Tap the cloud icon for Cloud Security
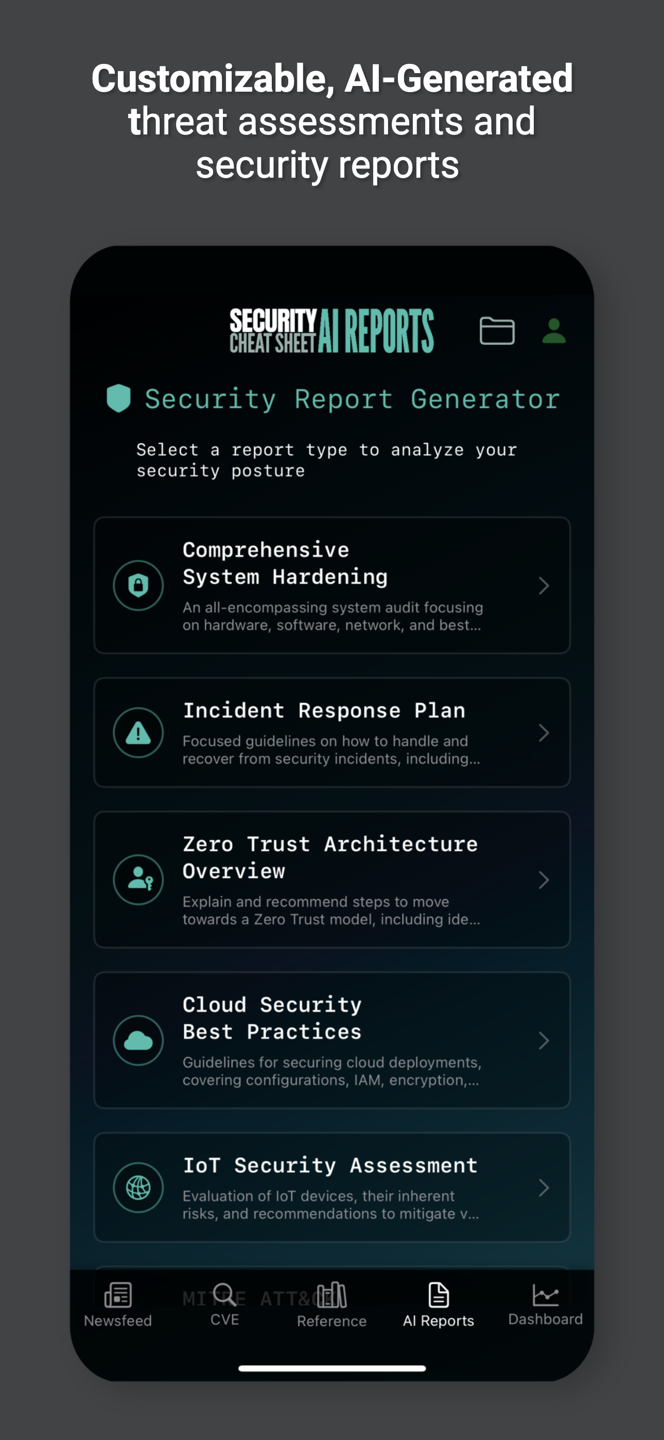 coord(138,1040)
